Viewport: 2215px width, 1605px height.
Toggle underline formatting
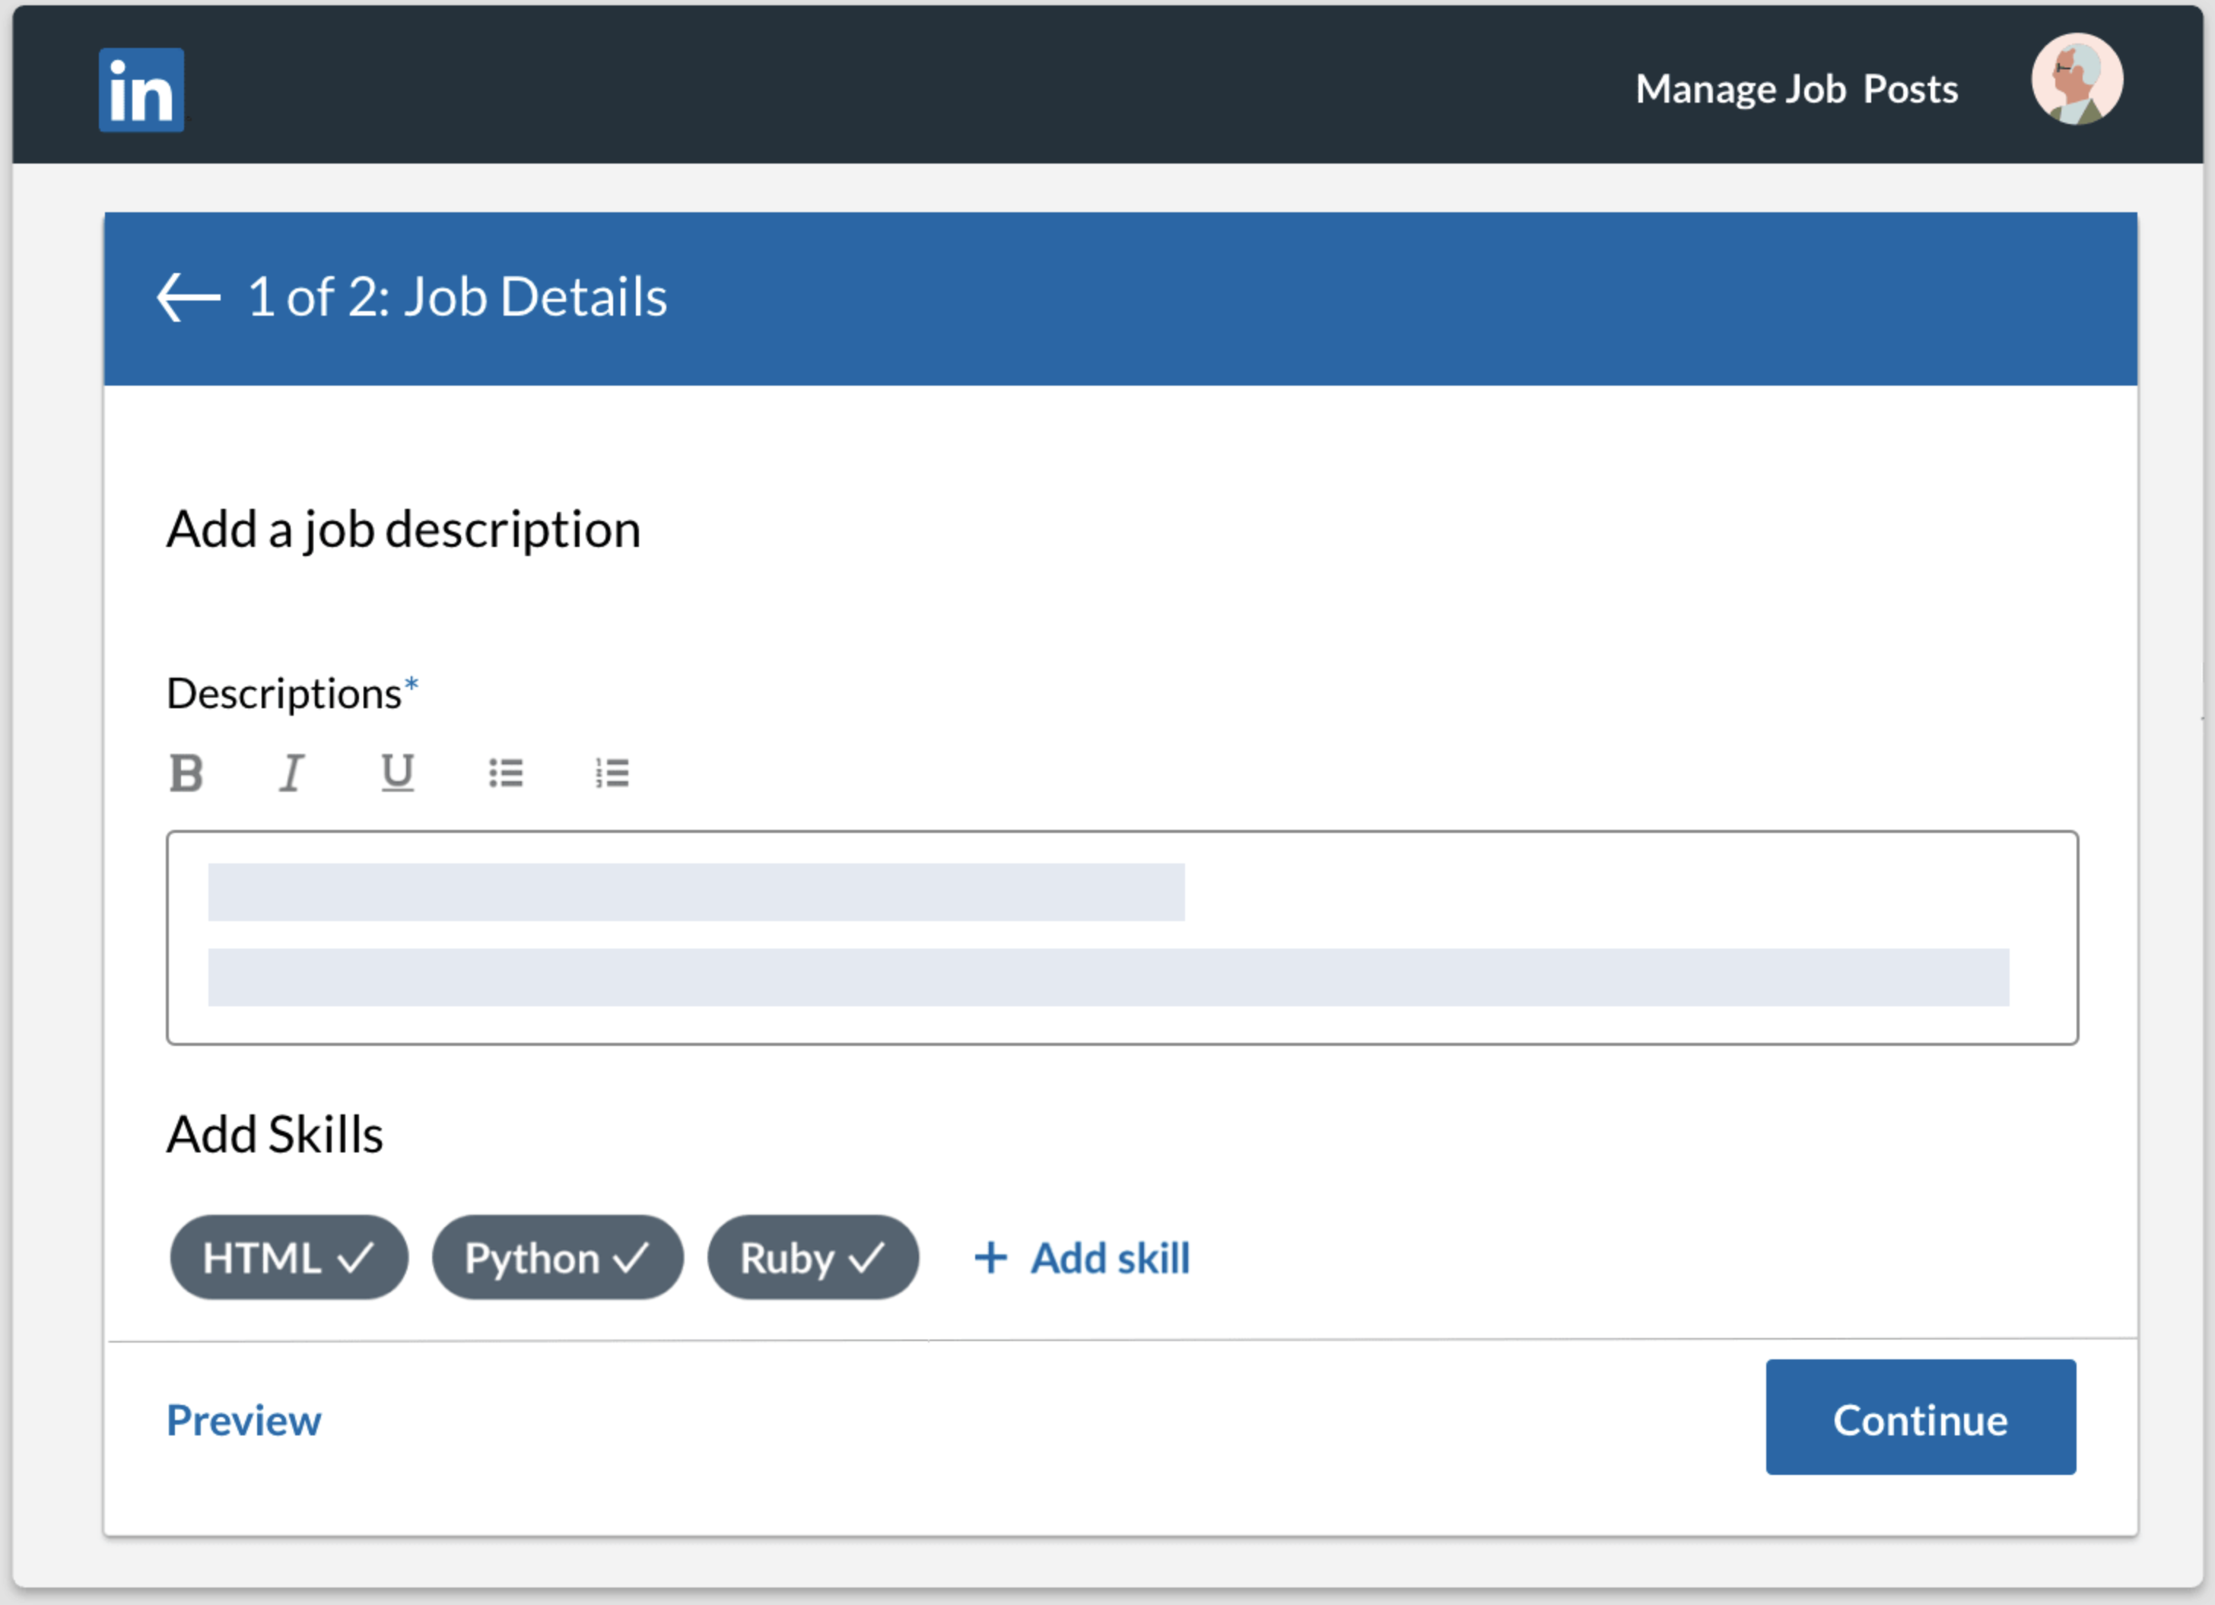[396, 773]
